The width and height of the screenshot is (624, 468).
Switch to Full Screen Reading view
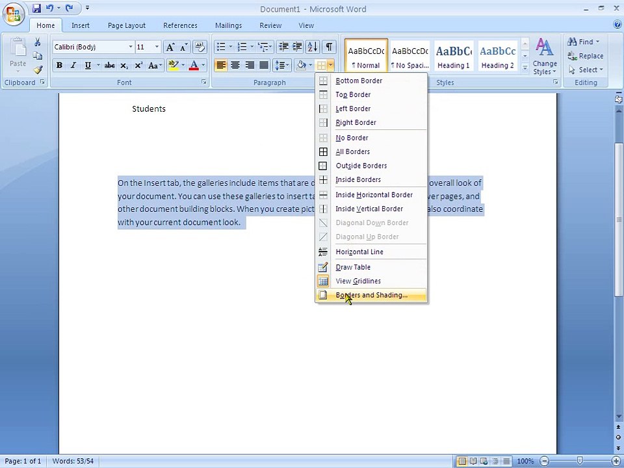click(x=473, y=461)
